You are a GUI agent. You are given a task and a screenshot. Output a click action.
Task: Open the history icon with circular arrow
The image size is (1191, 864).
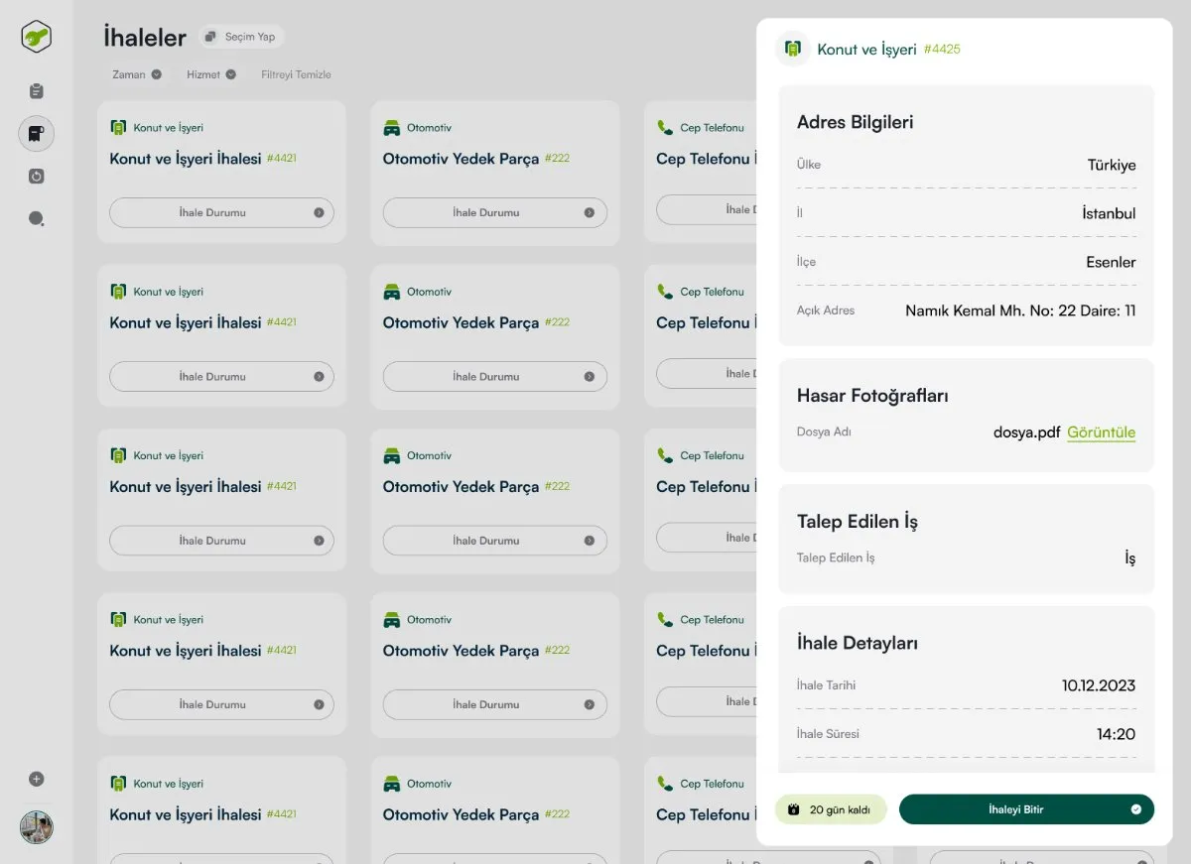pyautogui.click(x=37, y=176)
